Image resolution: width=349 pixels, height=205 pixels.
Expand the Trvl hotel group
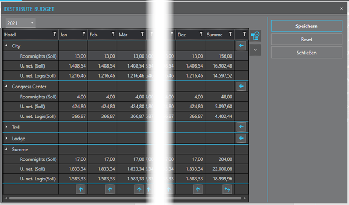click(6, 127)
